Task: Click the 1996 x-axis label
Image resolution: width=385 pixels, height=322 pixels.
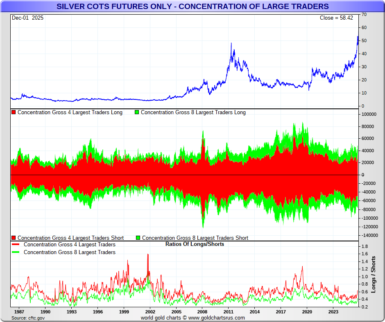Action: tap(97, 312)
